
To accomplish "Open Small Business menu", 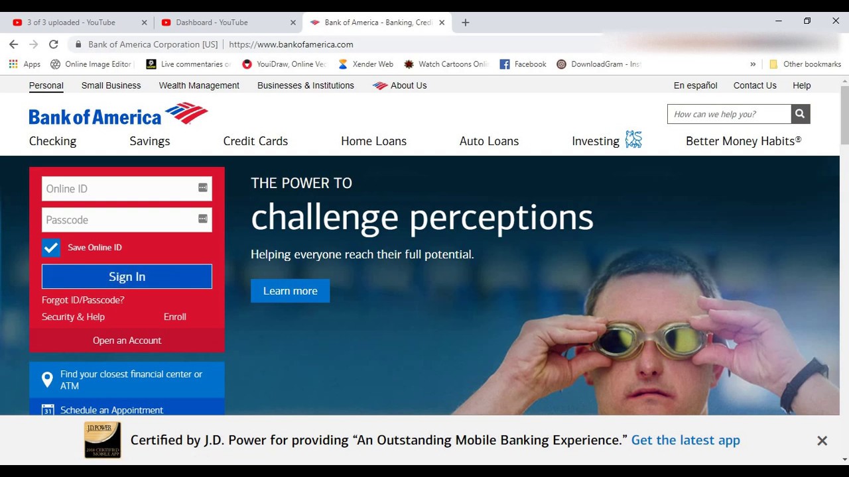I will click(111, 85).
